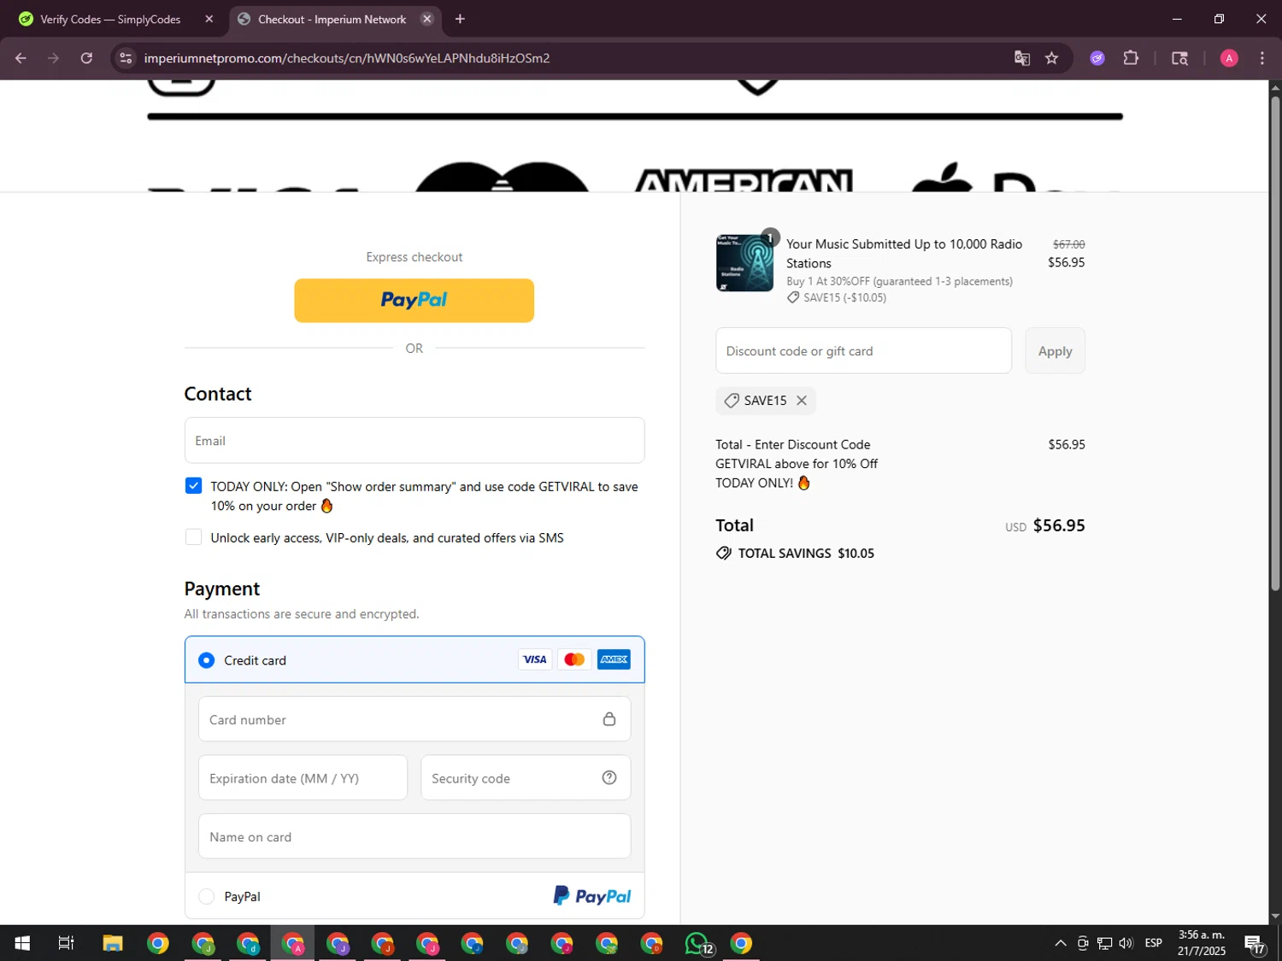
Task: Close the Verify Codes SimplyCodes tab
Action: click(209, 19)
